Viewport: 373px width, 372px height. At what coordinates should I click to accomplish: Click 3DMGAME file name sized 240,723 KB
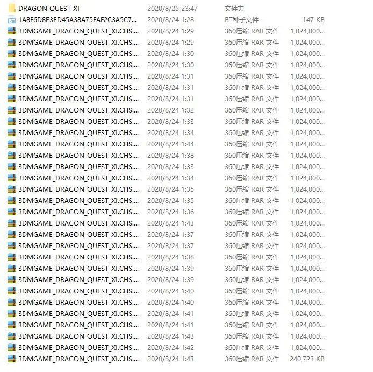point(78,359)
